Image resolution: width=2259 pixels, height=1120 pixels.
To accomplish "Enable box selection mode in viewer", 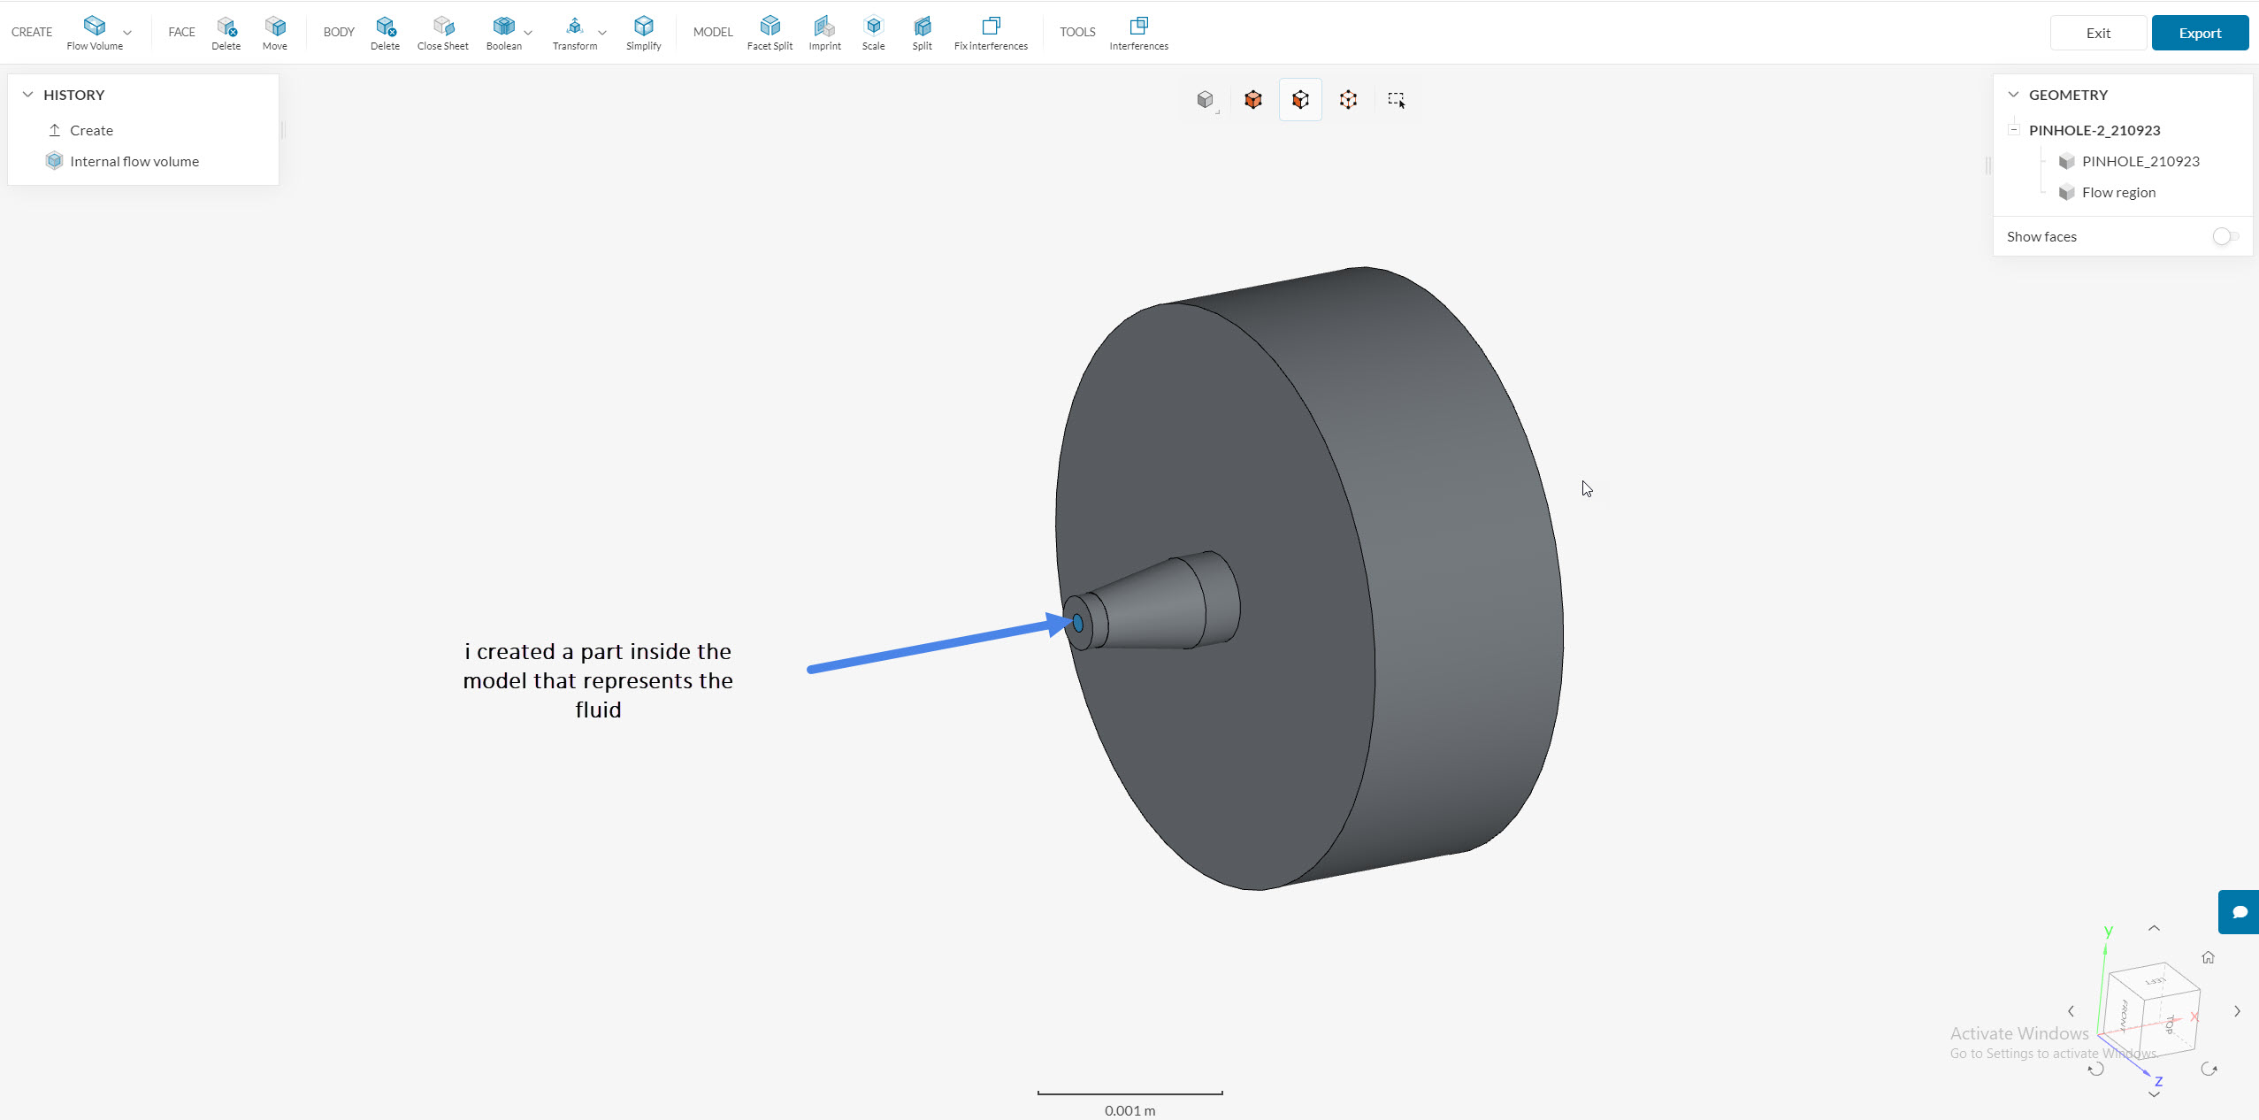I will click(x=1396, y=100).
